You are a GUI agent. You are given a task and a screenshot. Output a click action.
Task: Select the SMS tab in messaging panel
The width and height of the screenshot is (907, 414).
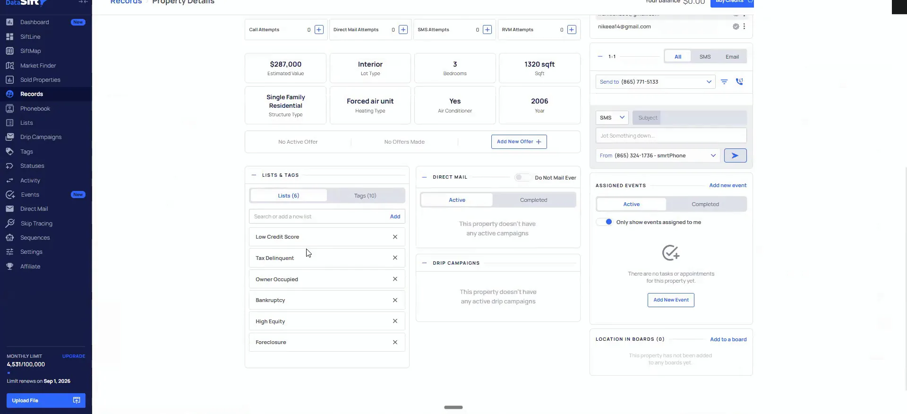point(705,57)
